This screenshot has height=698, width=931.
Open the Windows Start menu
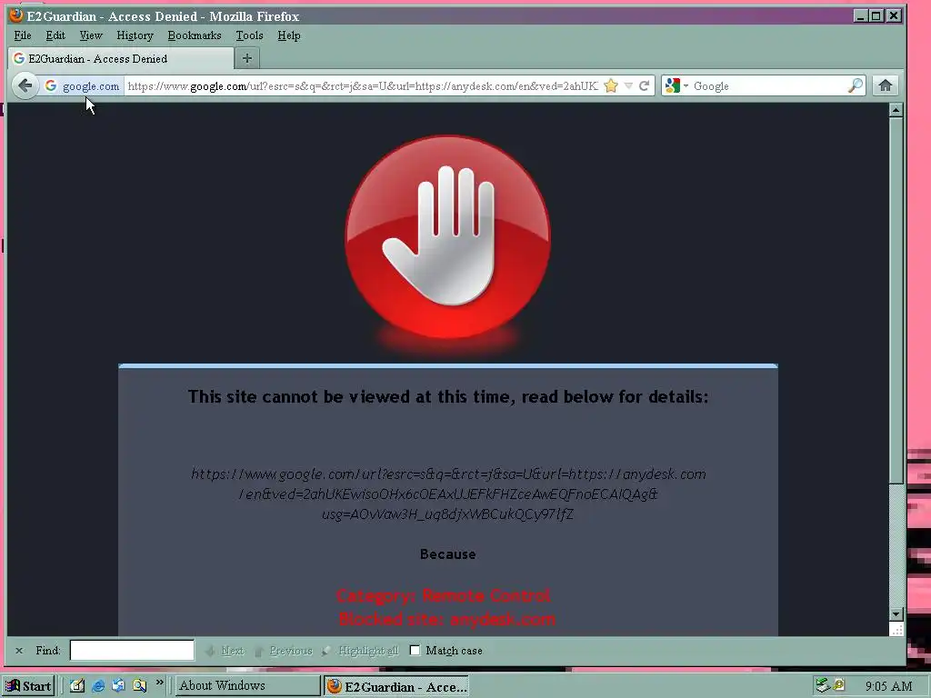click(28, 686)
